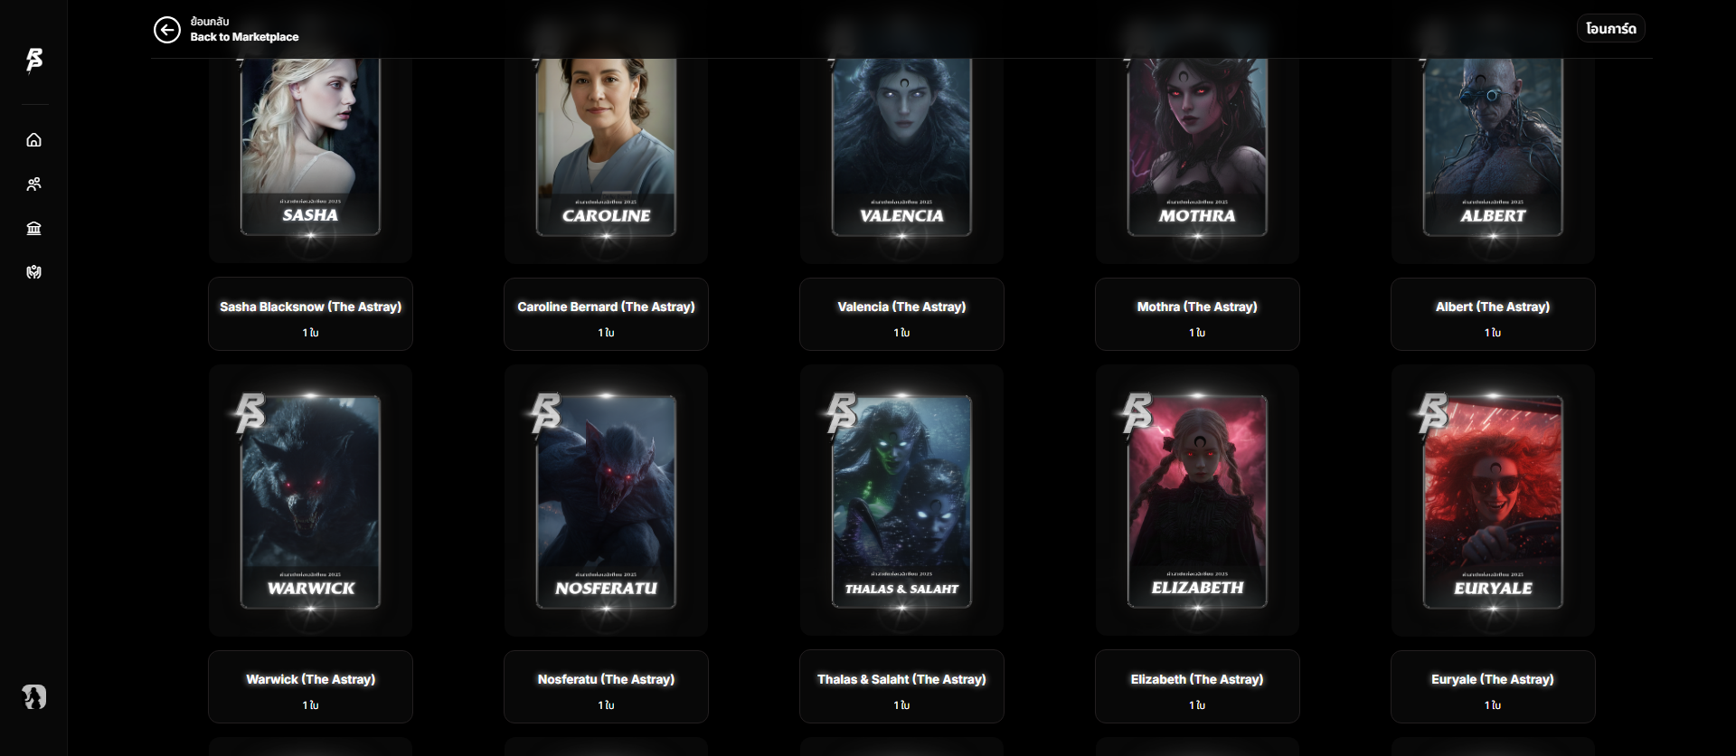Select the Valencia card image
This screenshot has width=1736, height=756.
point(901,146)
